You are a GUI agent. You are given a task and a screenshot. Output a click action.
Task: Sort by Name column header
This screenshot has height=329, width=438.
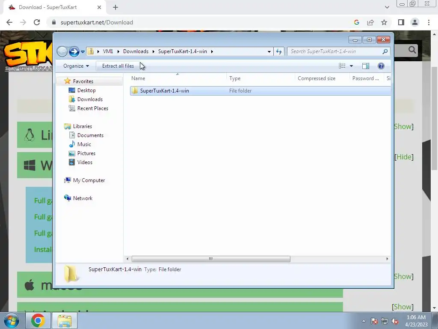pos(178,78)
